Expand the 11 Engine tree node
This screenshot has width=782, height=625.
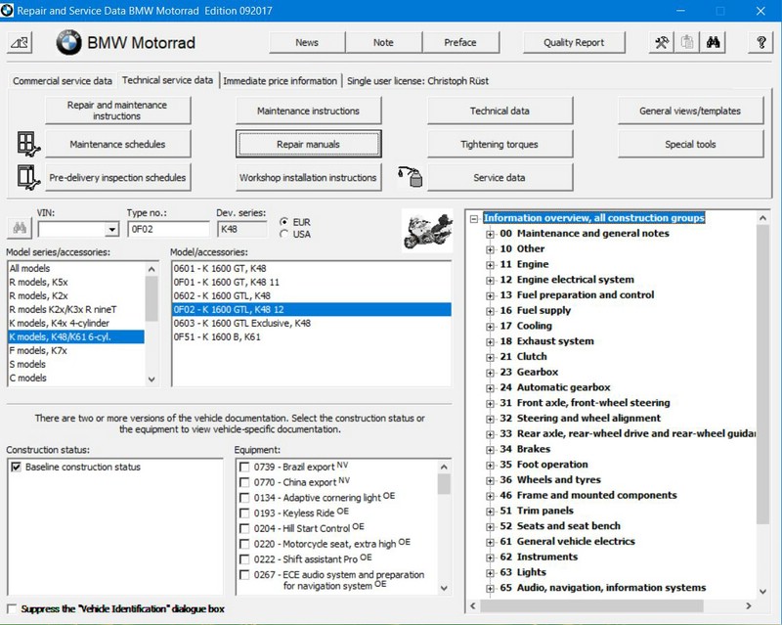491,264
